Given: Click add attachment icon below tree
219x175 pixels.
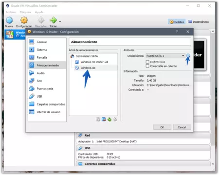Looking at the screenshot, I should (109, 120).
